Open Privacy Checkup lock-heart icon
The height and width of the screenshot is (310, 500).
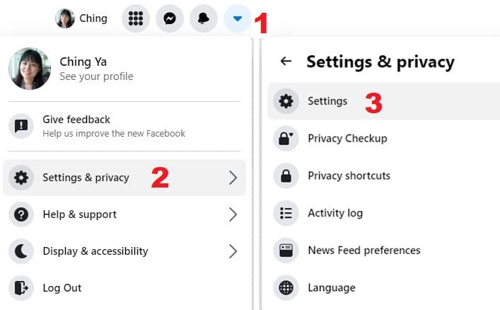[286, 139]
